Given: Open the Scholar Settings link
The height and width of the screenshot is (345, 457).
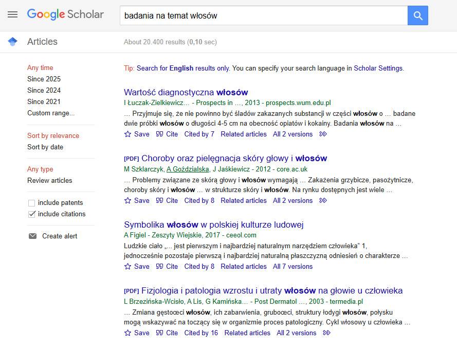Looking at the screenshot, I should coord(378,68).
